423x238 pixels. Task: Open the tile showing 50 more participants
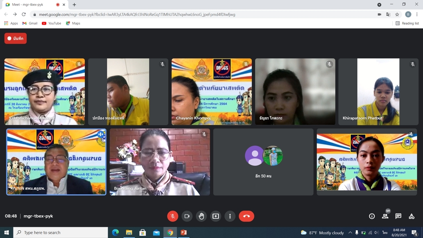coord(263,162)
